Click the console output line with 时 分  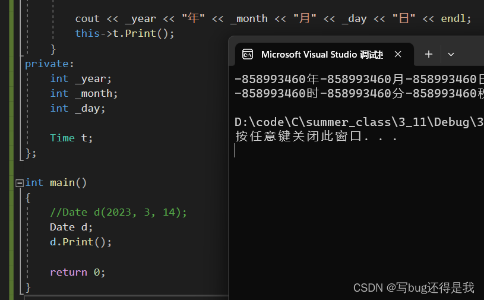click(359, 93)
